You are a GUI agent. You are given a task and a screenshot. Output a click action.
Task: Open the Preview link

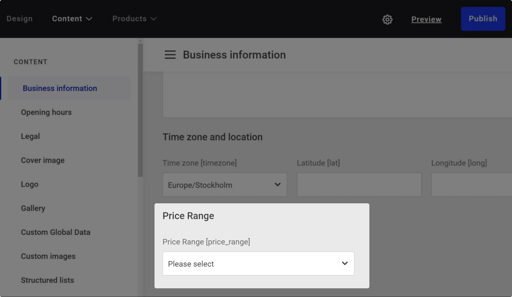point(426,19)
